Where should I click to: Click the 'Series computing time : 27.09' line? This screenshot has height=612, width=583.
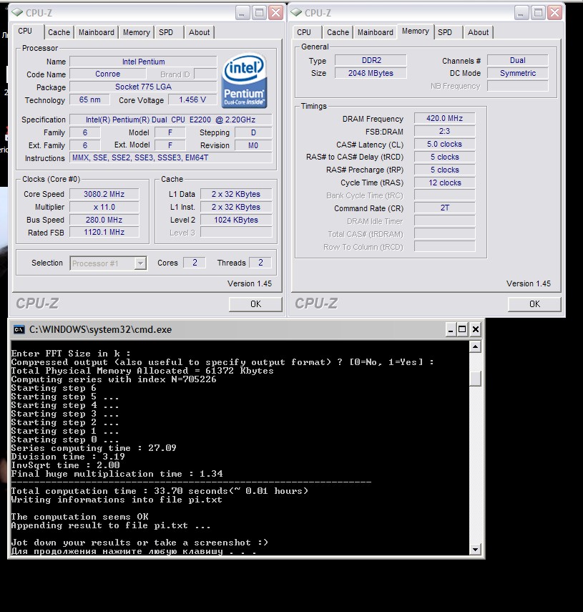(94, 448)
